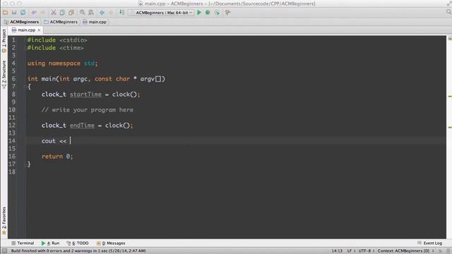Viewport: 452px width, 254px height.
Task: Click the code inspection indicator above right scrollbar
Action: point(450,38)
